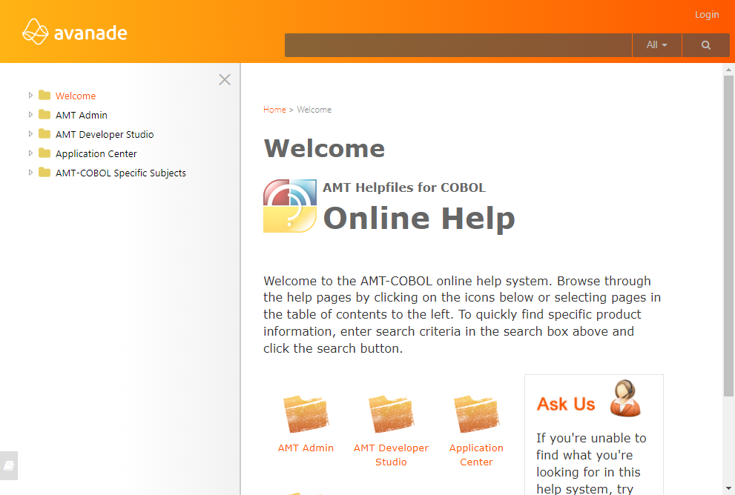This screenshot has height=495, width=735.
Task: Select Application Center in contents tree
Action: coord(96,153)
